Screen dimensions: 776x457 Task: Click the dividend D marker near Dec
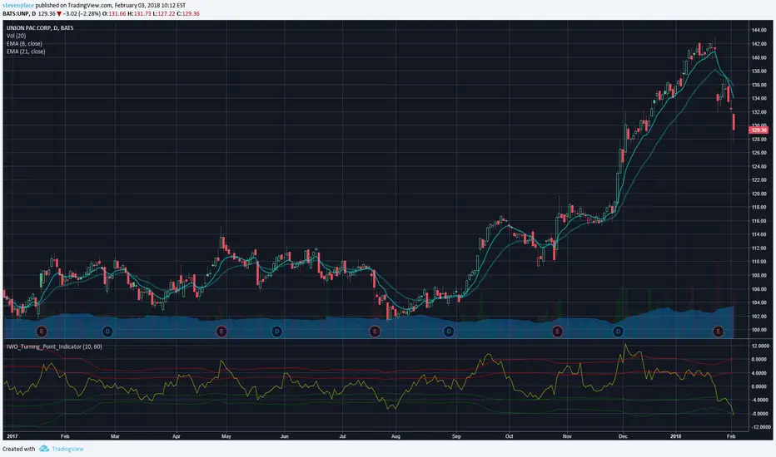coord(618,332)
